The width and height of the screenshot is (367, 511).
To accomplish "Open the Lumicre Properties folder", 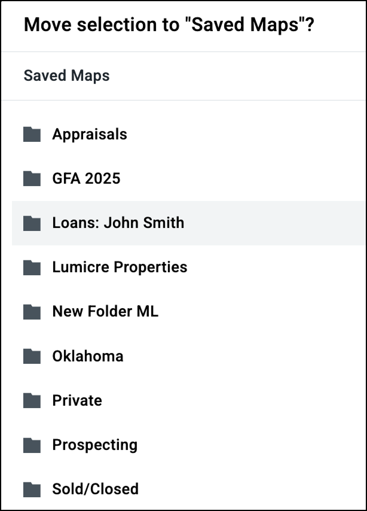I will (120, 267).
